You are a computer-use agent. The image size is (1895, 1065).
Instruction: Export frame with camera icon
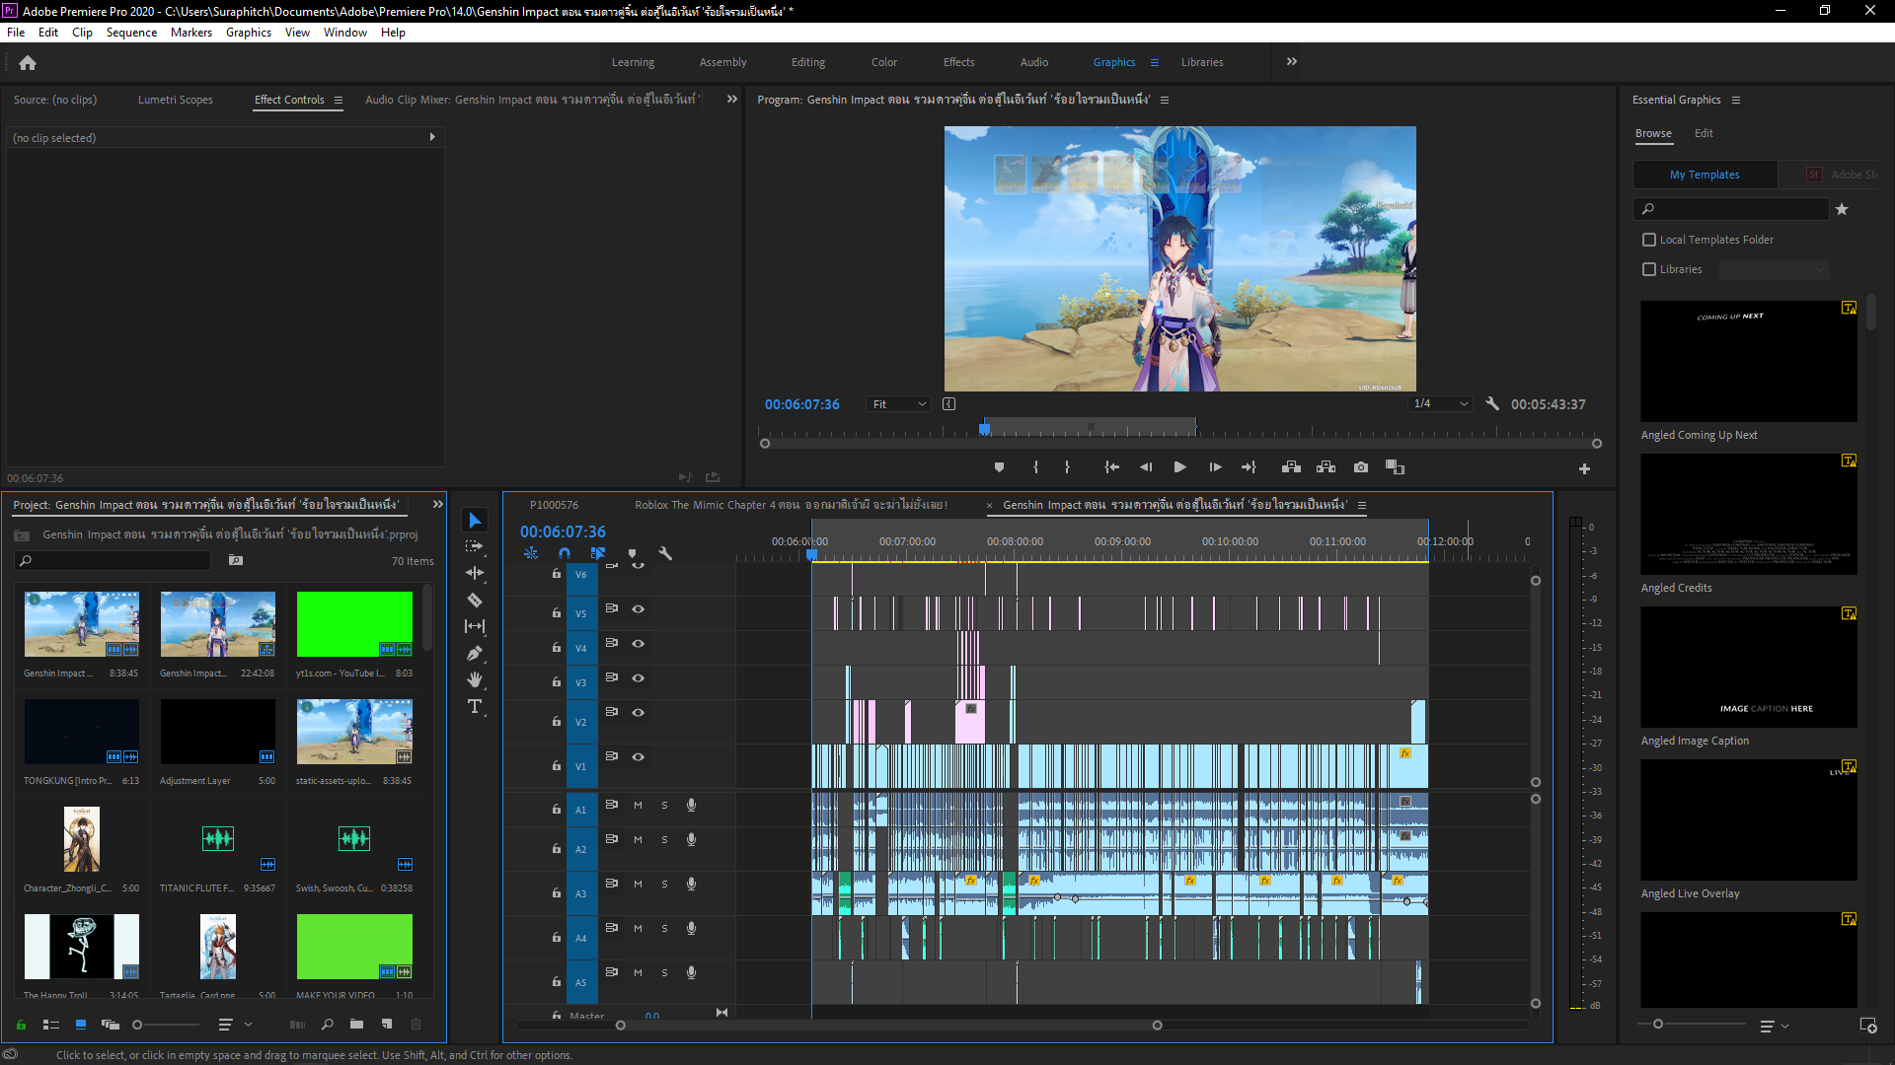pos(1361,467)
